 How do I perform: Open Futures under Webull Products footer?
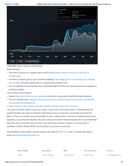point(20,155)
